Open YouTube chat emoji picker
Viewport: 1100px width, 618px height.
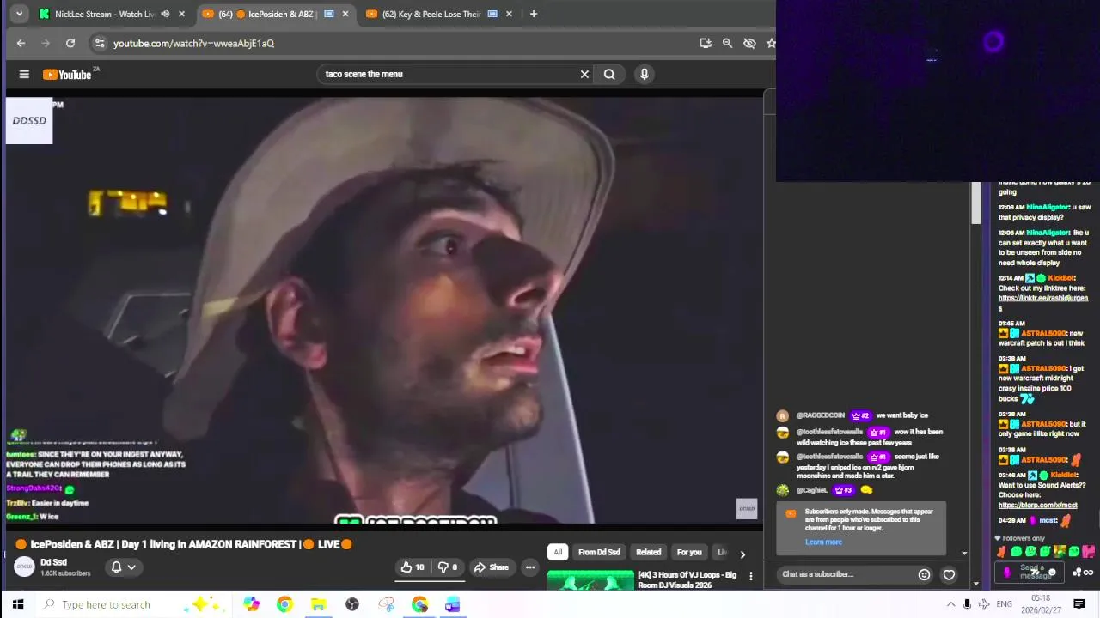(924, 575)
